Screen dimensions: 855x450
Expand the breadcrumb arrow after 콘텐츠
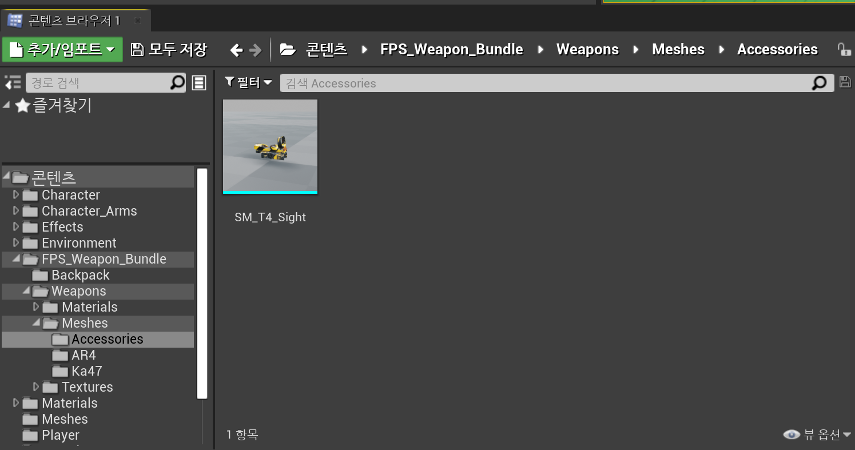click(364, 50)
